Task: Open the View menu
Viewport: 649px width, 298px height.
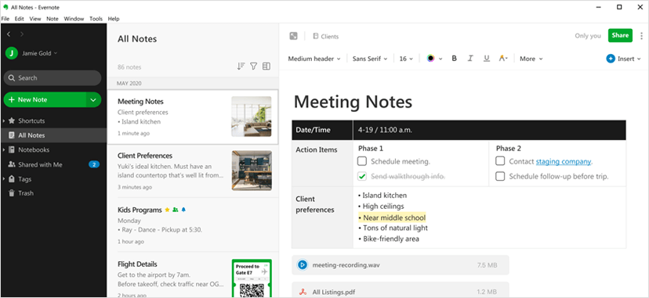Action: (35, 19)
